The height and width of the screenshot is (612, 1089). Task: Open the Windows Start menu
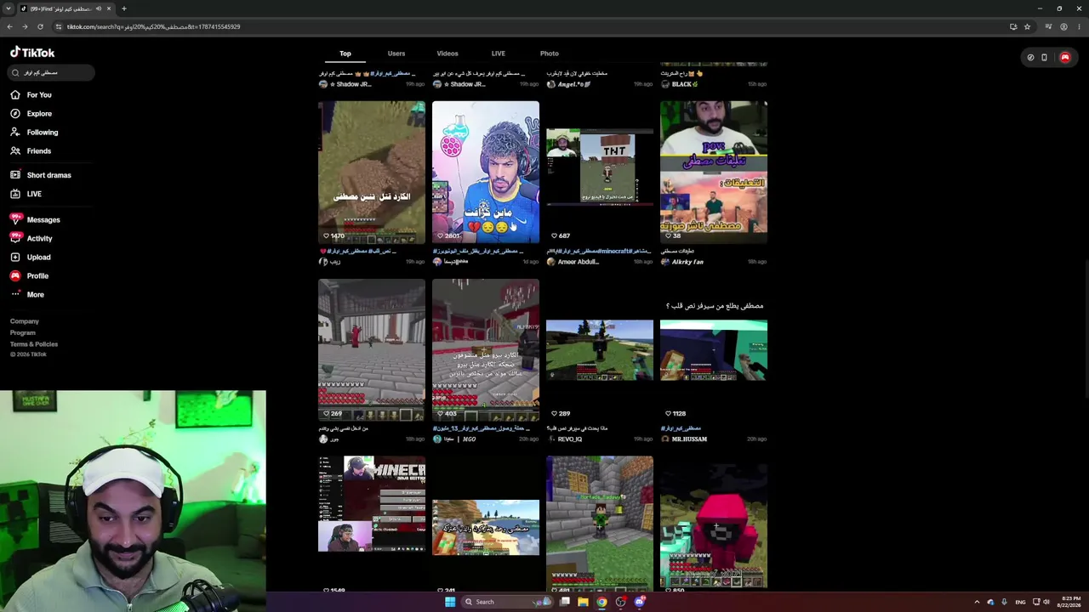450,602
